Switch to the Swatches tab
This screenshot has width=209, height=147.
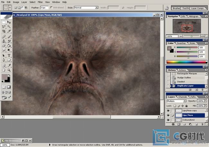pyautogui.click(x=181, y=43)
